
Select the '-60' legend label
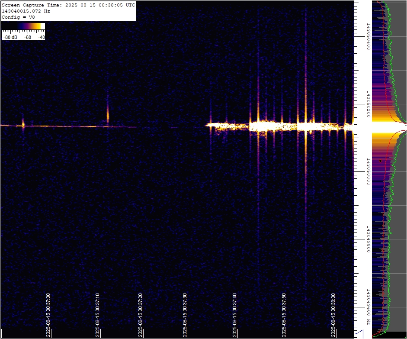pyautogui.click(x=28, y=37)
